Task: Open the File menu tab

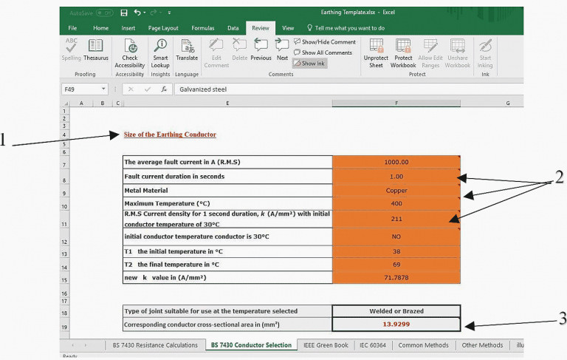Action: point(72,28)
